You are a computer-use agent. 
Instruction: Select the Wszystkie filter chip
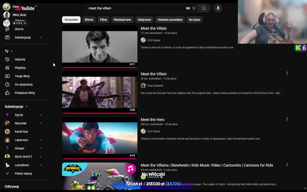click(71, 20)
